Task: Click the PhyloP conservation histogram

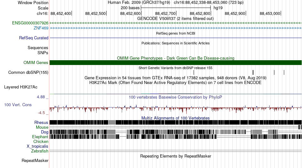Action: coord(176,109)
